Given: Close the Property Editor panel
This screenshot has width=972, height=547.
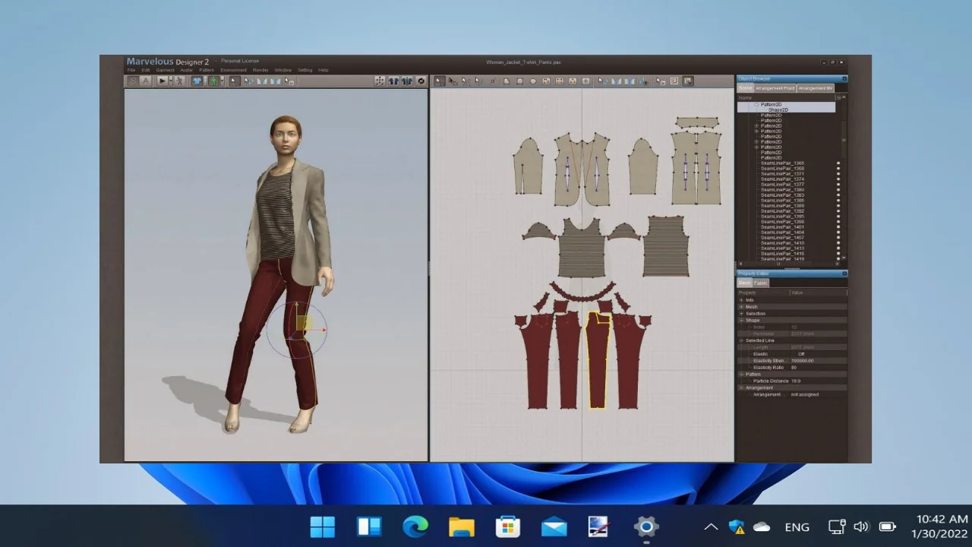Looking at the screenshot, I should (x=844, y=273).
